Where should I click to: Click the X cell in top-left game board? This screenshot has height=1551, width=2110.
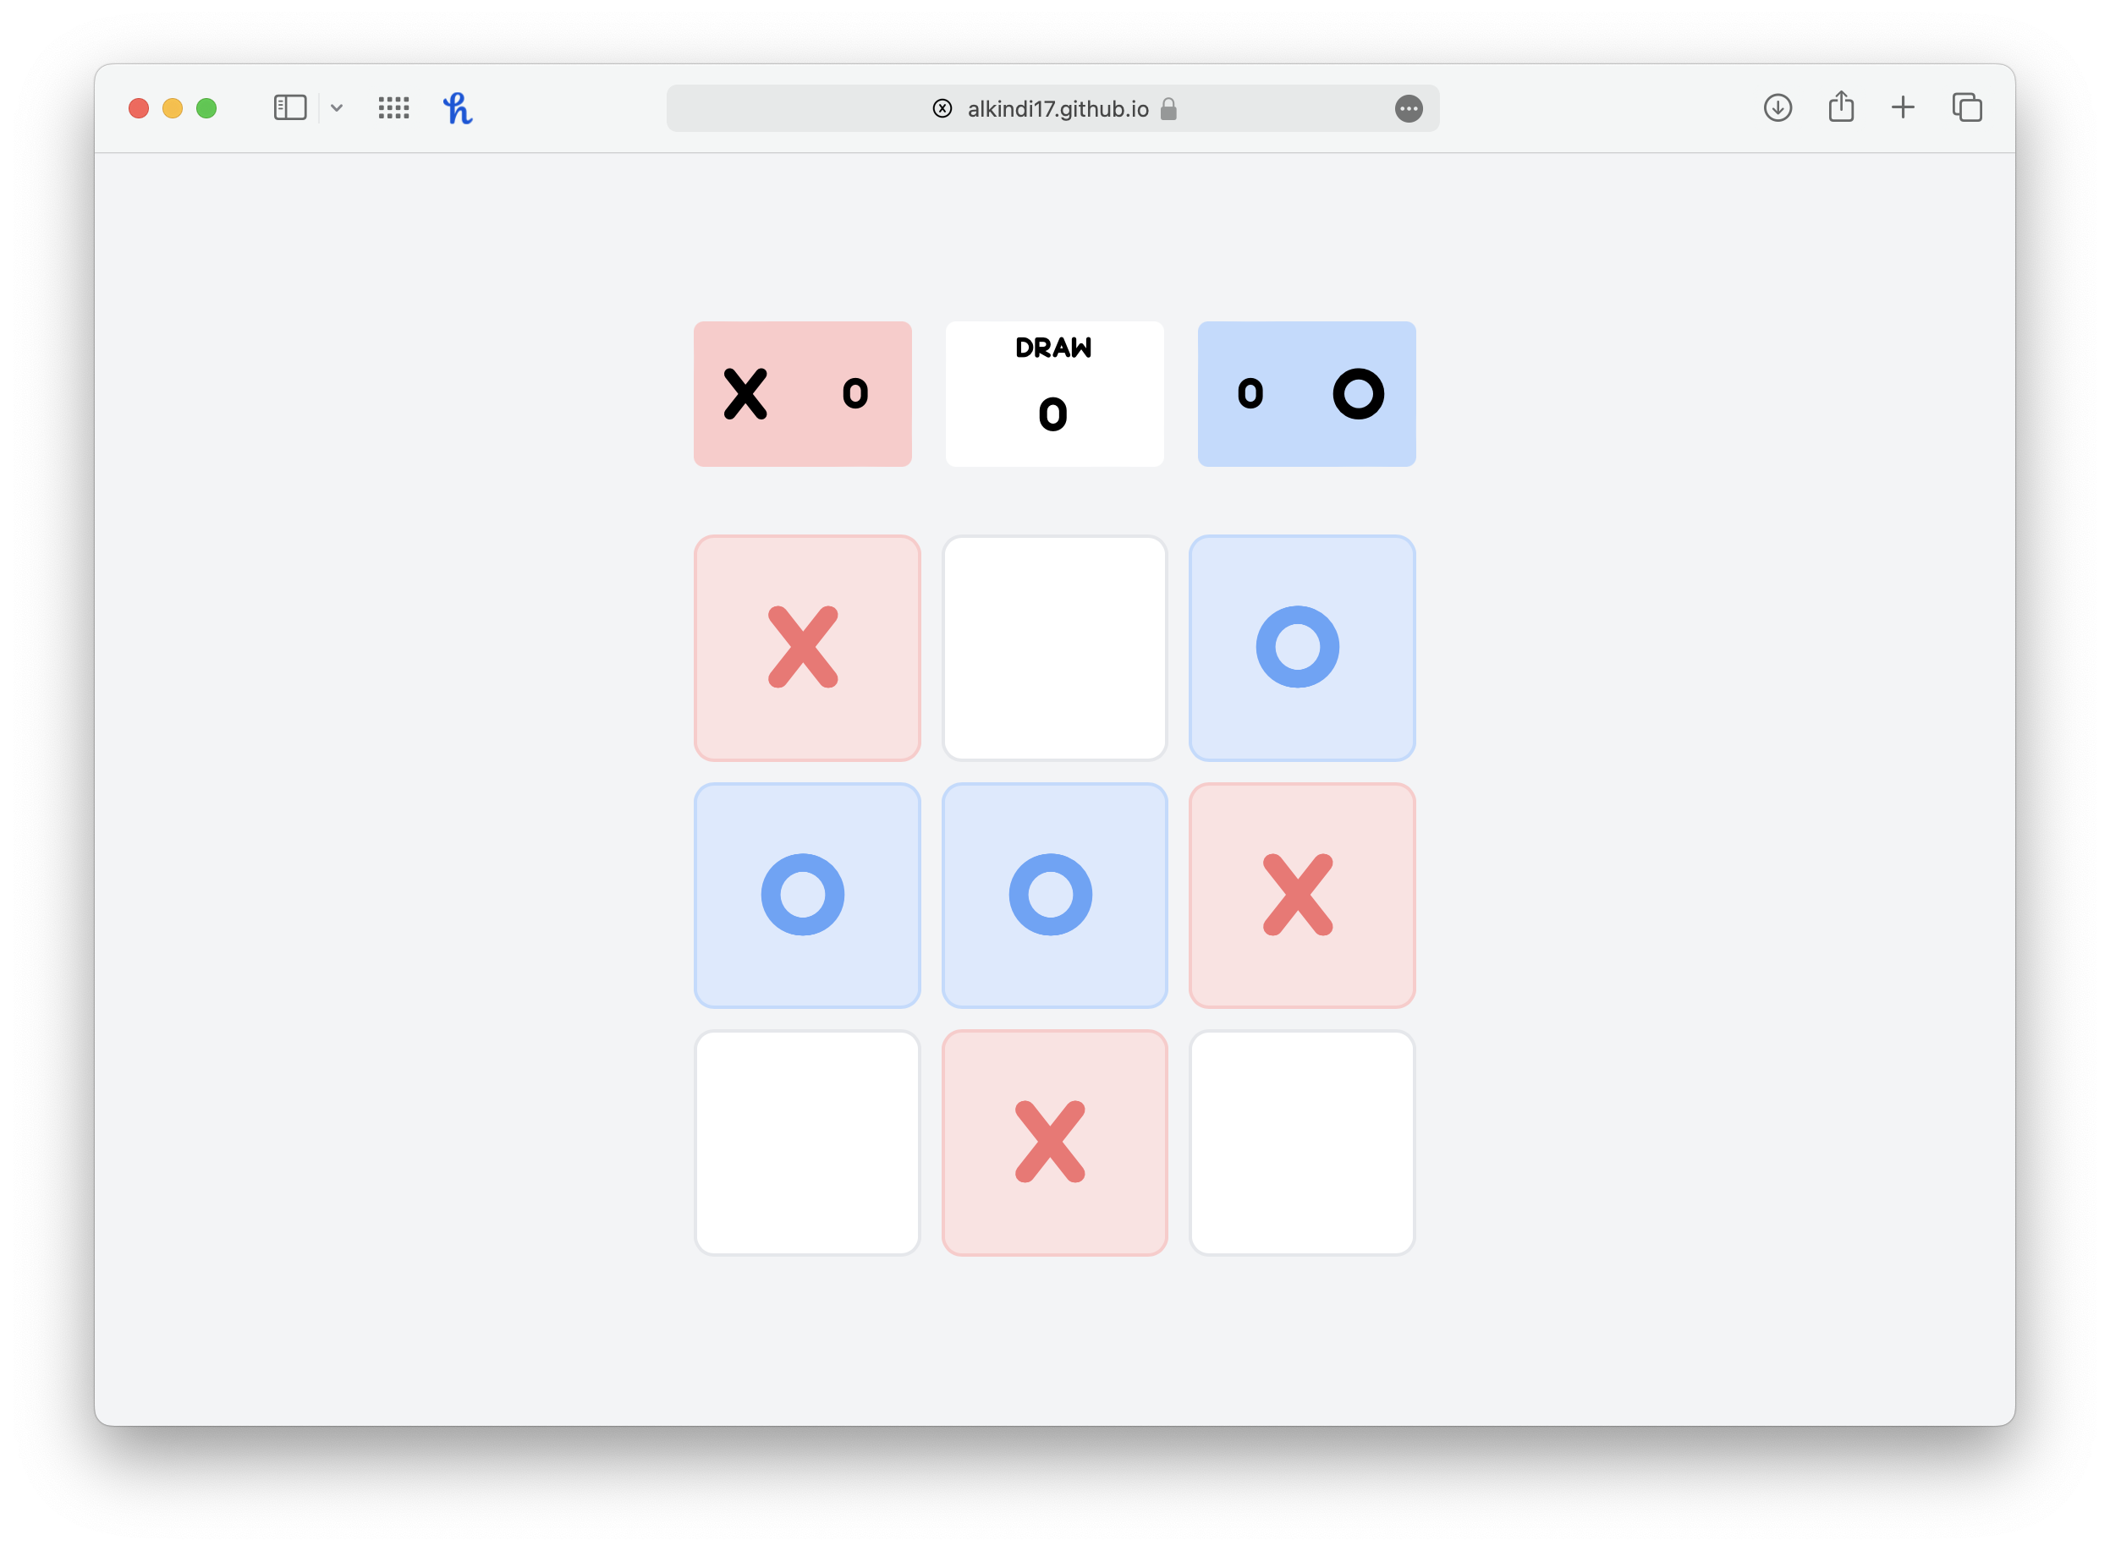tap(805, 645)
